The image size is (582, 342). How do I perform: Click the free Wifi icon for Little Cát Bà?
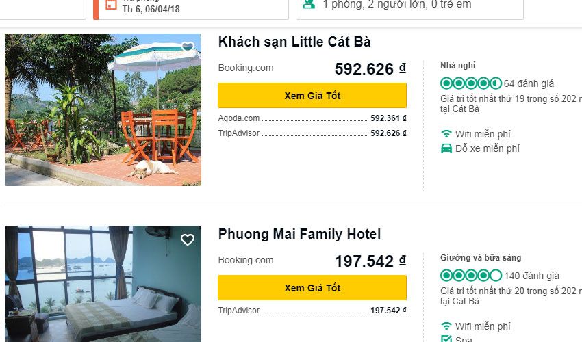click(x=446, y=134)
